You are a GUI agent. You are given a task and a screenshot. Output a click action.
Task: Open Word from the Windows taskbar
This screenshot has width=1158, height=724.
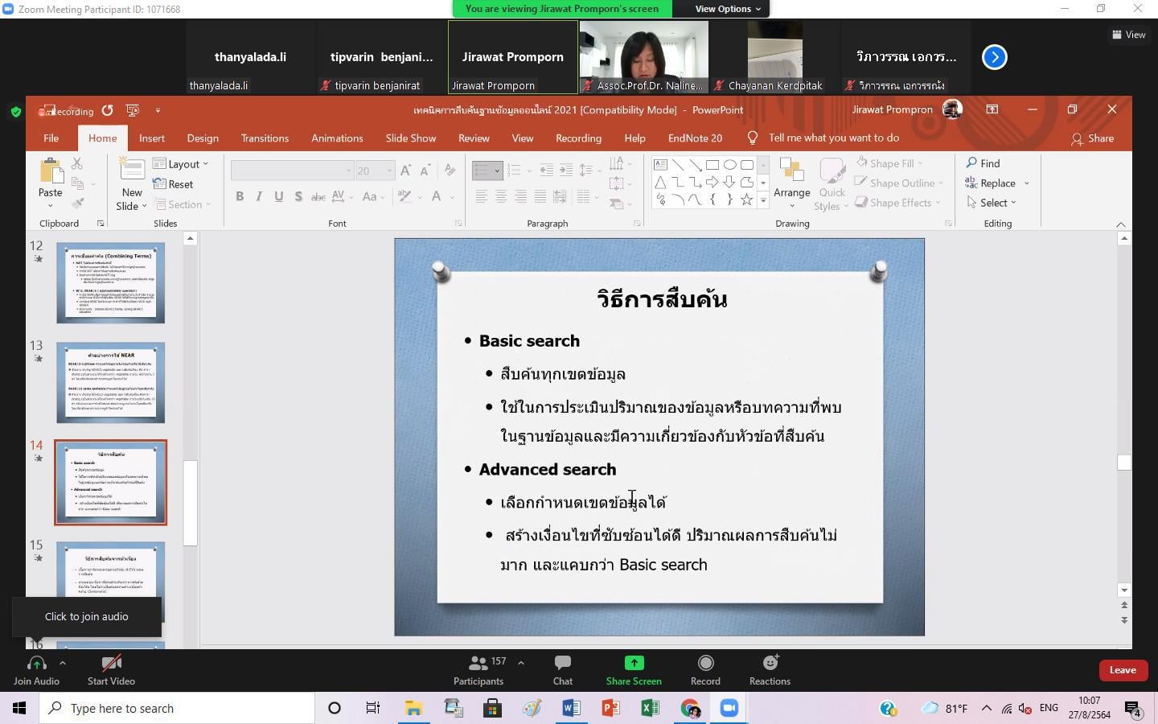pos(571,708)
